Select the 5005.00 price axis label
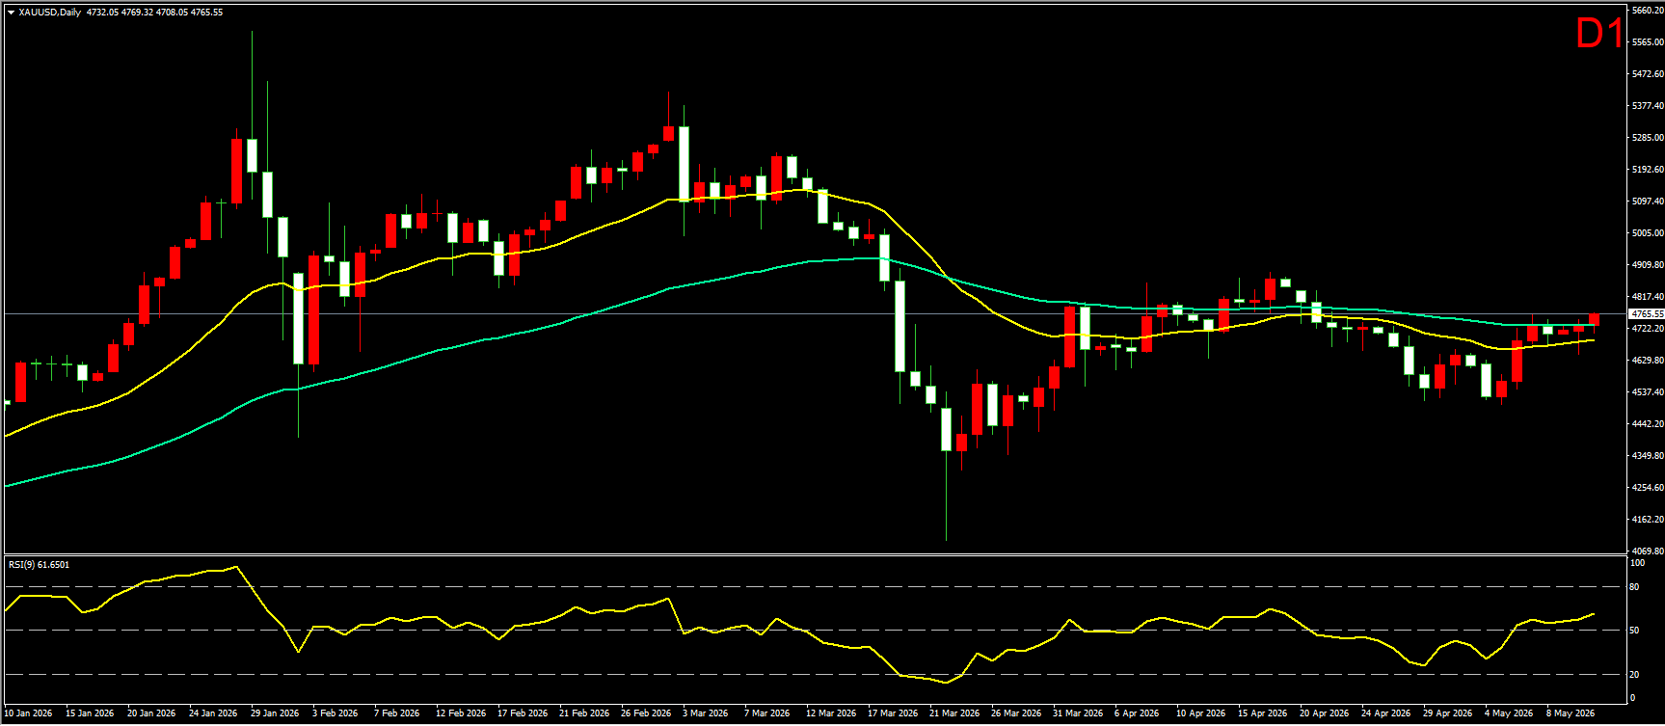The width and height of the screenshot is (1665, 726). tap(1648, 233)
